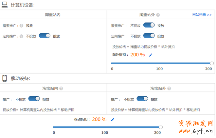Click the mobile device phone icon
This screenshot has height=138, width=216.
[5, 78]
